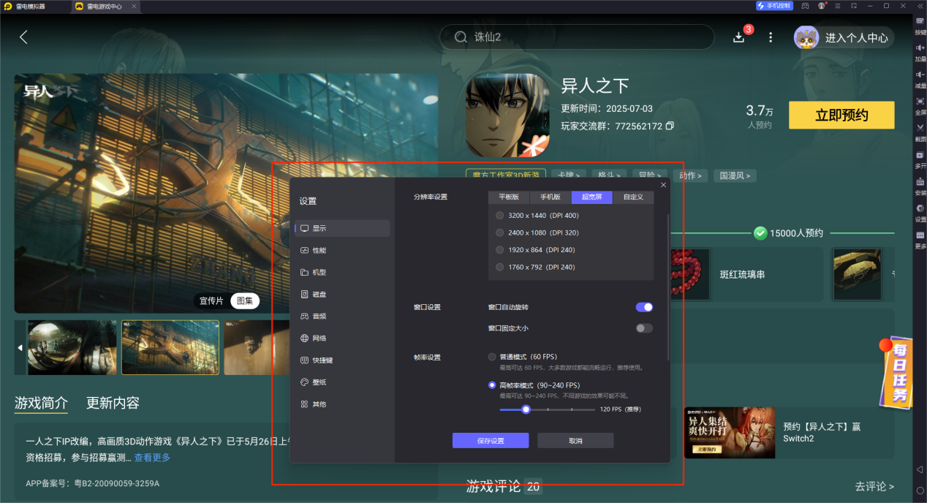Open the downloads icon with badge 3

pyautogui.click(x=739, y=37)
